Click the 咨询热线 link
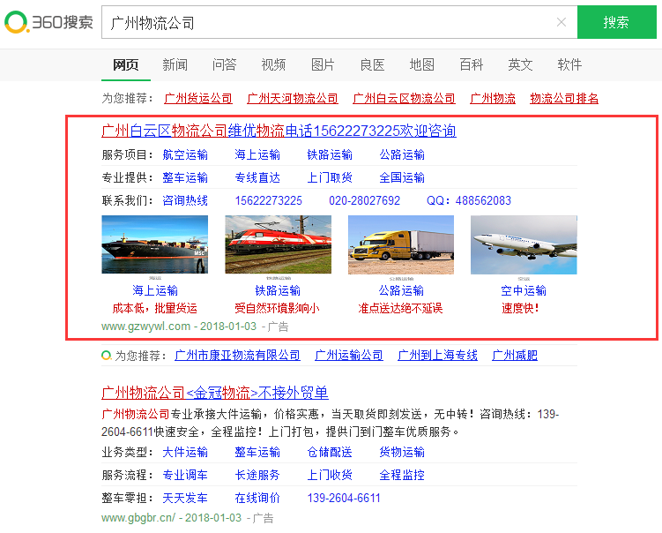Image resolution: width=662 pixels, height=533 pixels. [185, 200]
